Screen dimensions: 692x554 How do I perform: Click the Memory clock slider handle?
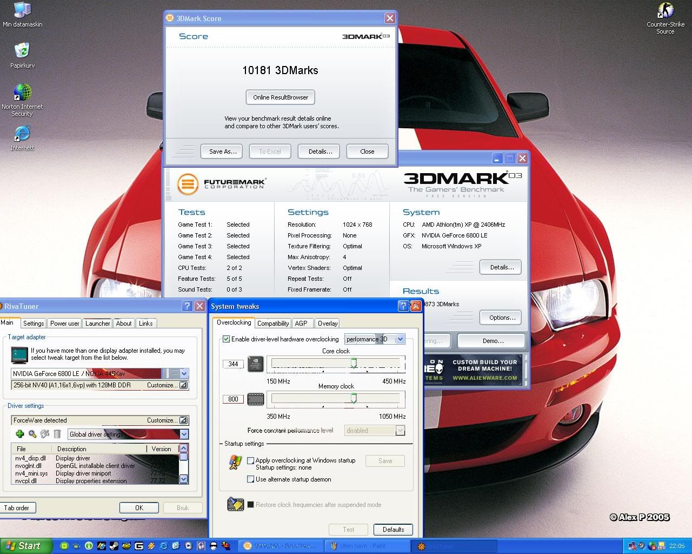(354, 398)
